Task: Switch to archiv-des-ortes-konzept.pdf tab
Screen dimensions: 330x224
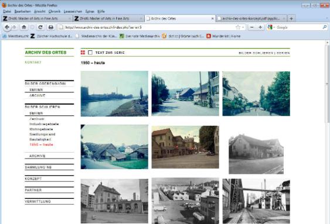Action: click(251, 19)
